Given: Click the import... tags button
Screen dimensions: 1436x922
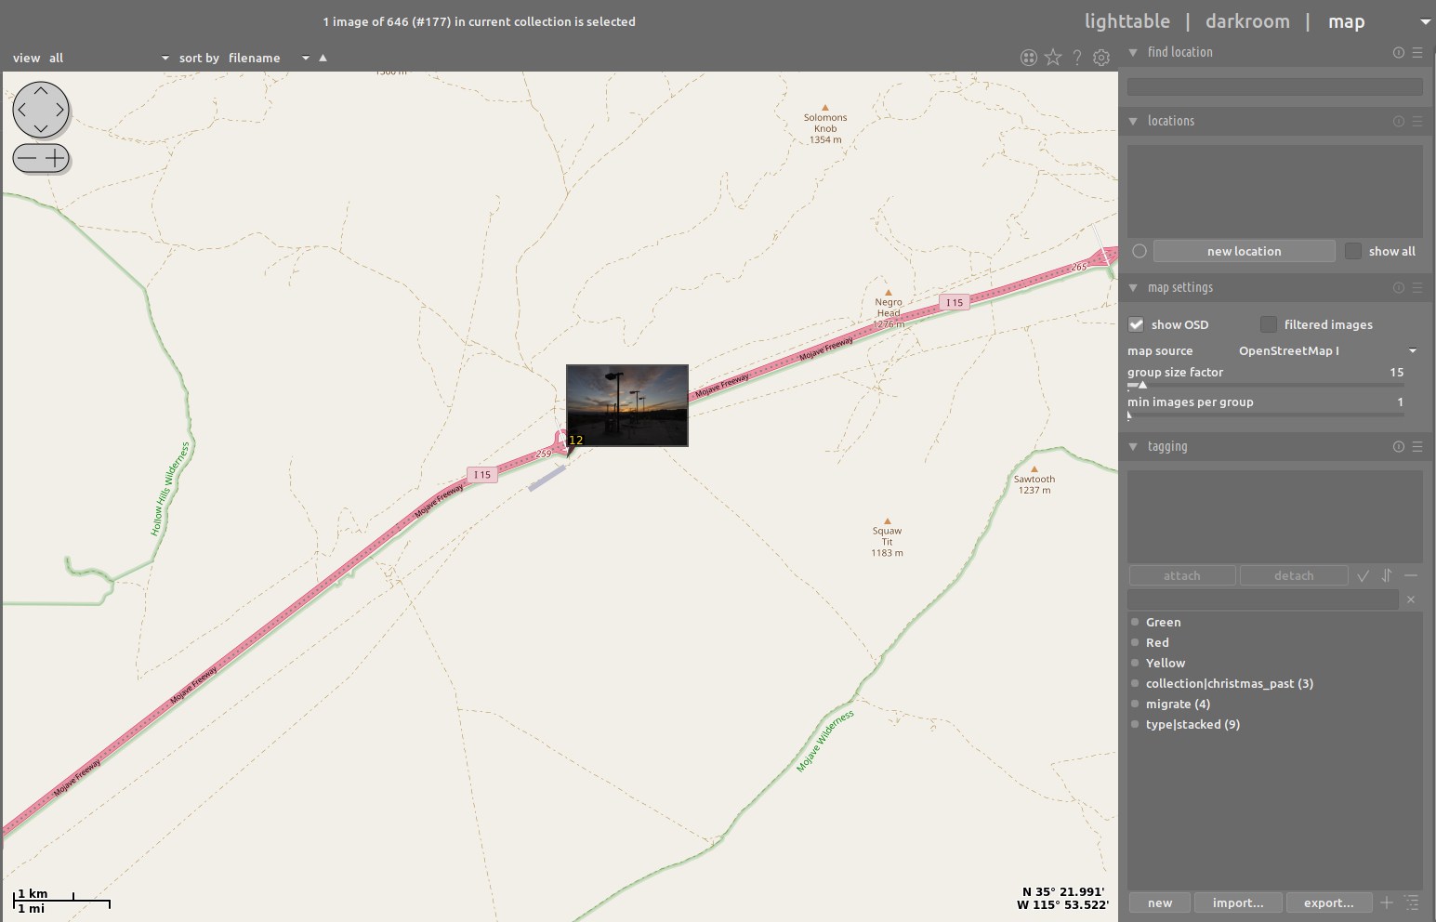Looking at the screenshot, I should click(x=1237, y=902).
